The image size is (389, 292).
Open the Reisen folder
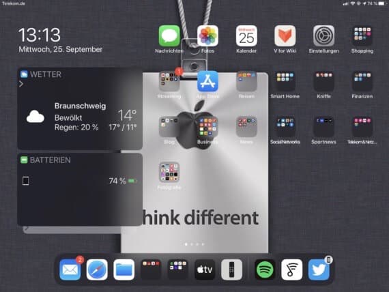pos(246,81)
